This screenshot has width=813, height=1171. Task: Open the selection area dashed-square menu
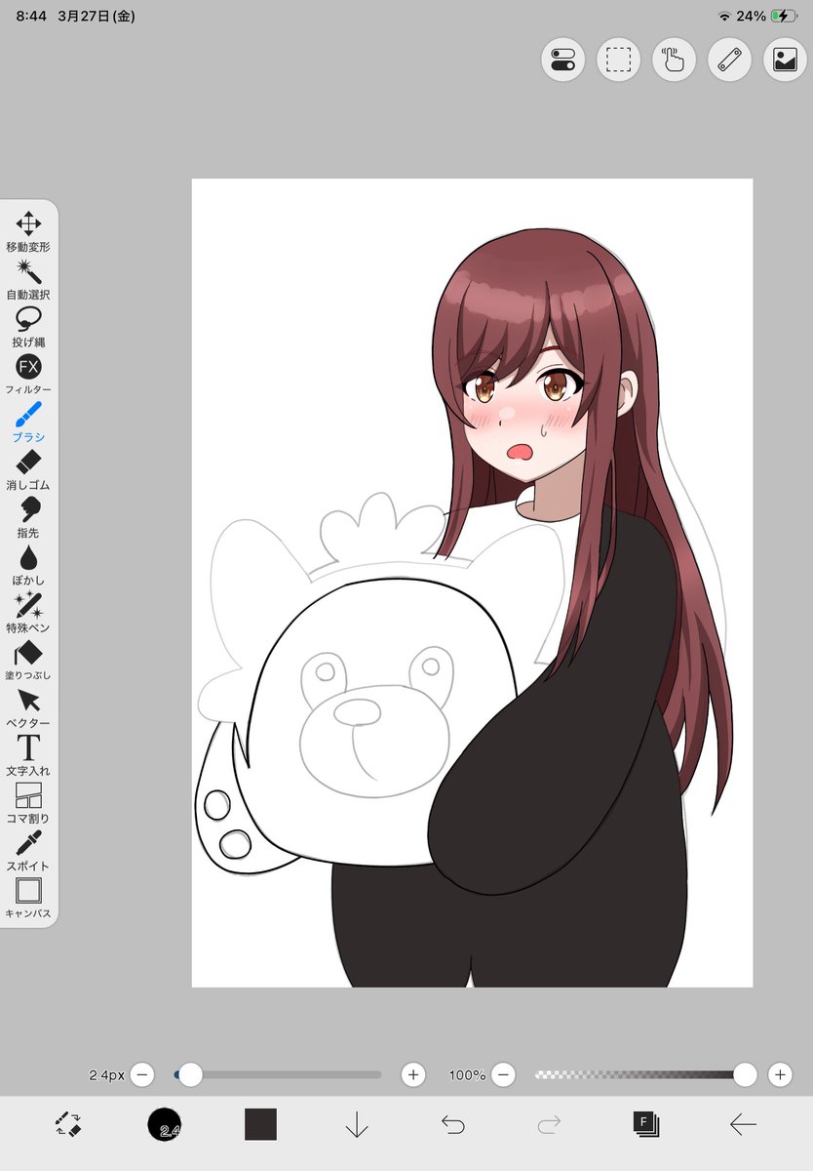tap(618, 60)
